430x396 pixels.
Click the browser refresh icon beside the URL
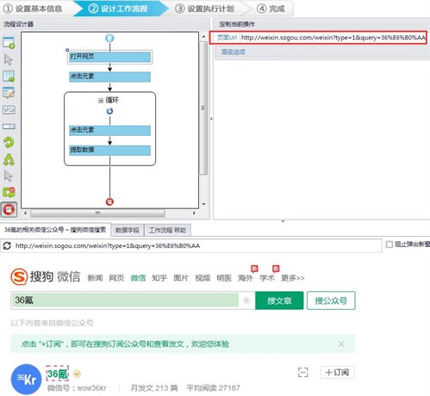pyautogui.click(x=7, y=245)
